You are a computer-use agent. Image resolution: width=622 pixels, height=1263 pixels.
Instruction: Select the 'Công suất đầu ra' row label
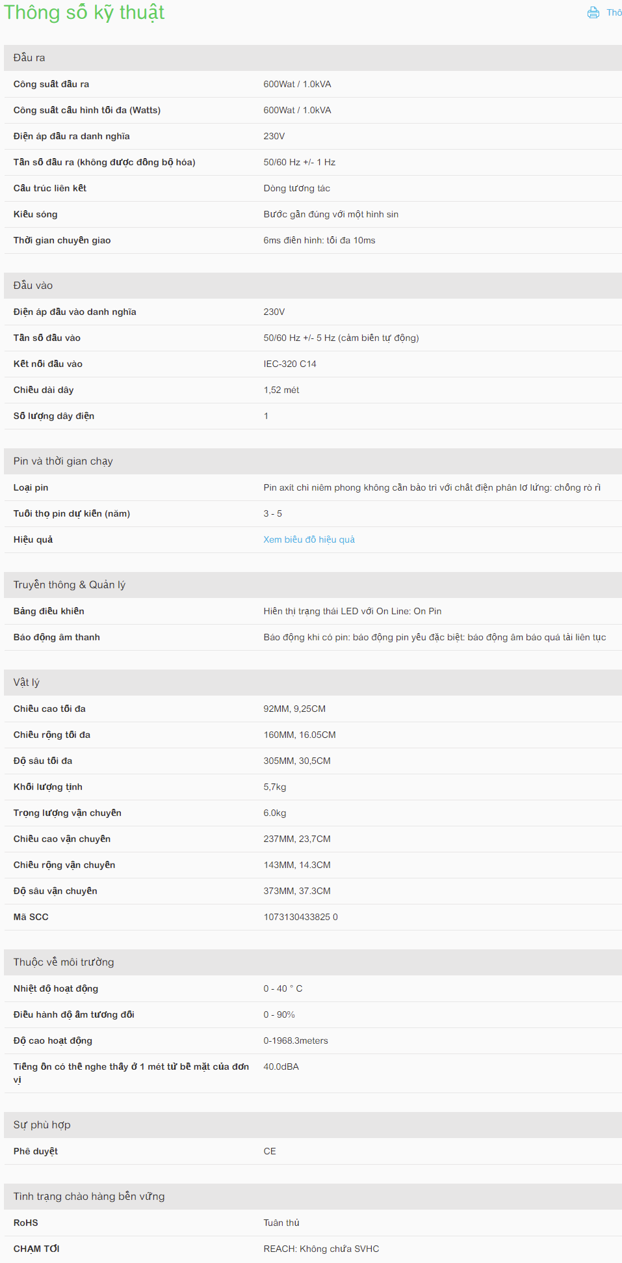point(51,84)
